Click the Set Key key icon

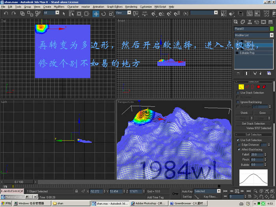[x=175, y=194]
